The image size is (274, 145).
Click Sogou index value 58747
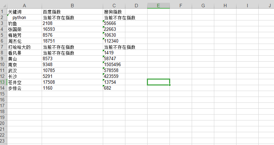point(114,59)
